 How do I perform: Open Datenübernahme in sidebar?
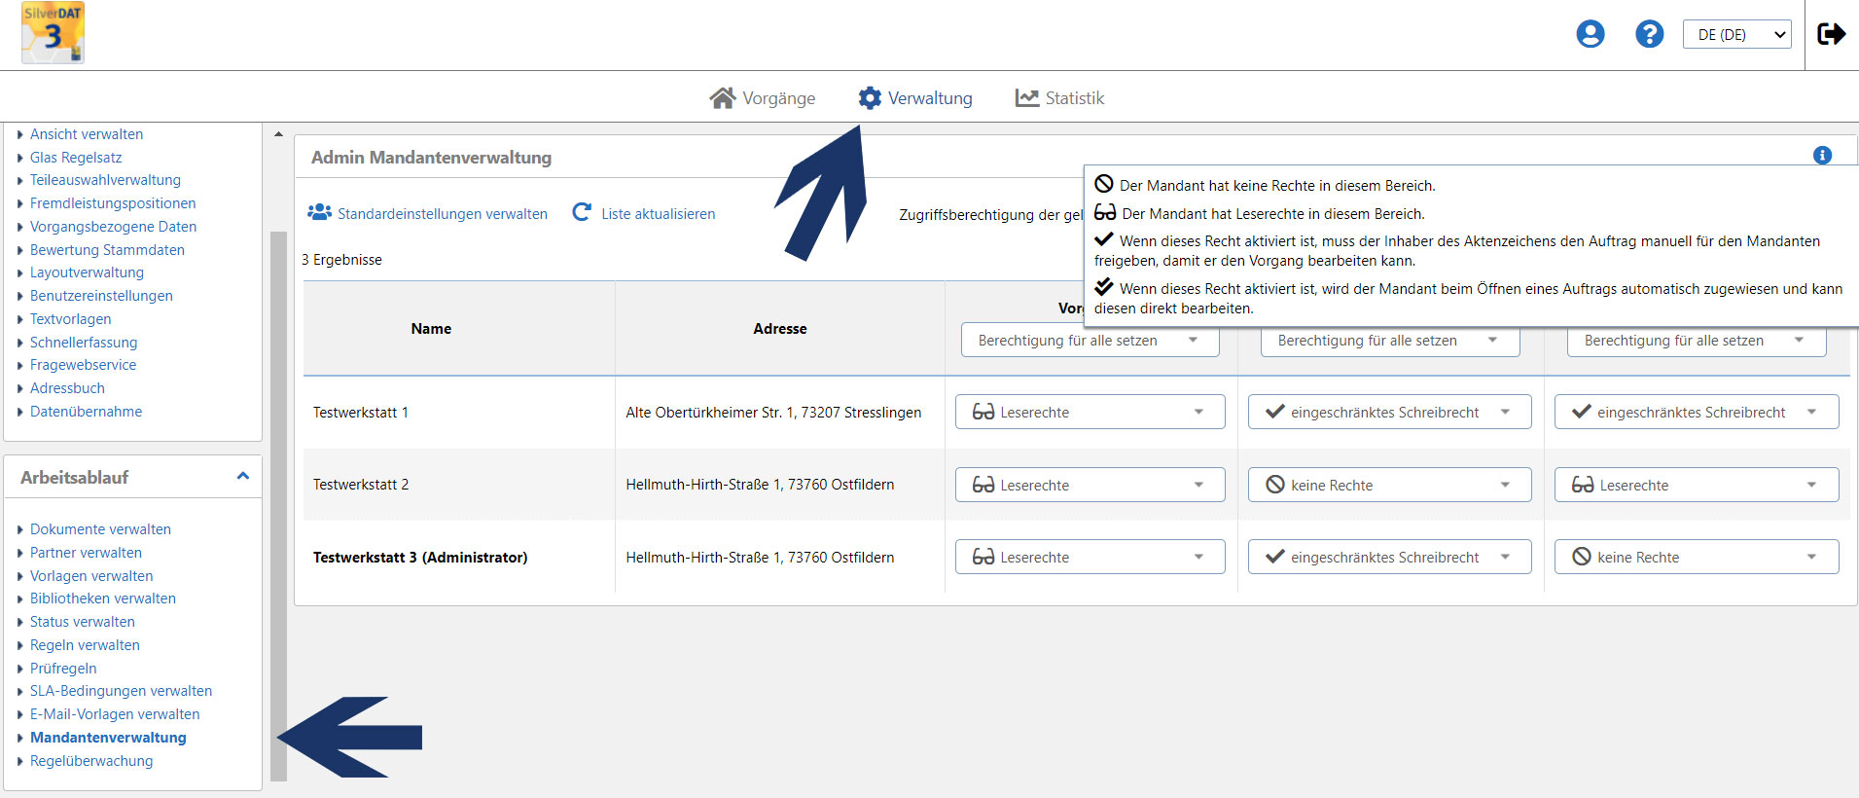tap(86, 412)
